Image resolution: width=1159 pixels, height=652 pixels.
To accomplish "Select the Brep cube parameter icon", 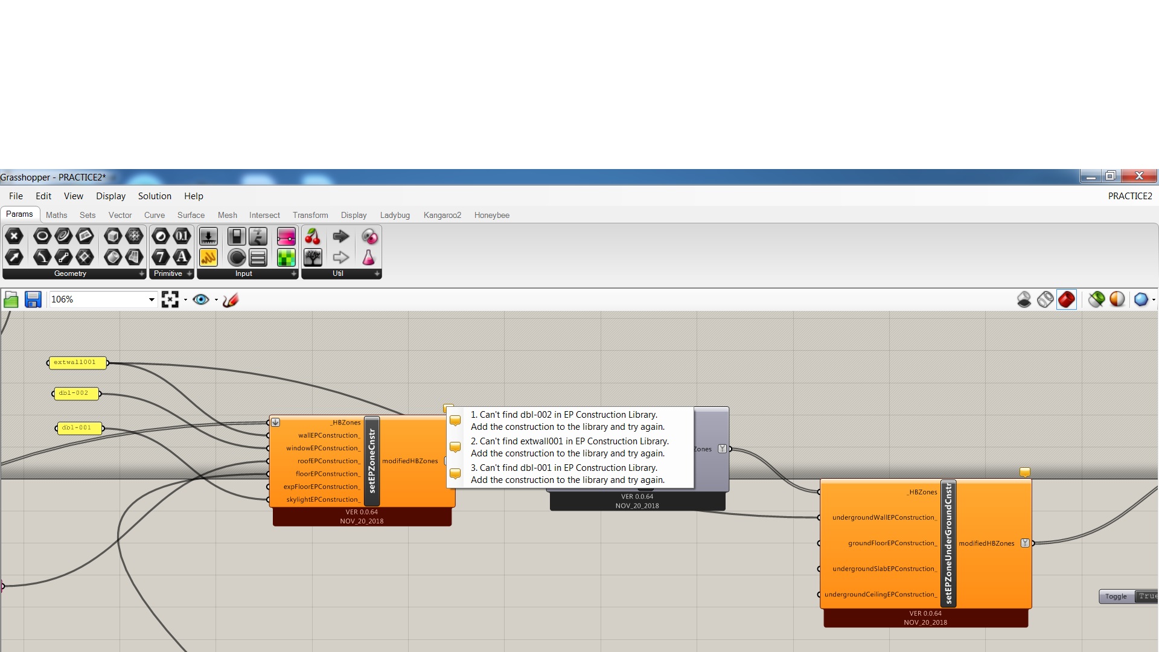I will (x=112, y=236).
